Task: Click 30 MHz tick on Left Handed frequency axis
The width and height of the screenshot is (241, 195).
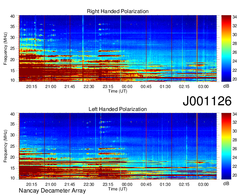Action: [12, 135]
